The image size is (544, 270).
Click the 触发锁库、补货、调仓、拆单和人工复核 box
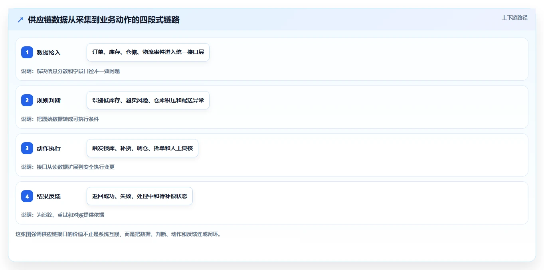(x=142, y=148)
